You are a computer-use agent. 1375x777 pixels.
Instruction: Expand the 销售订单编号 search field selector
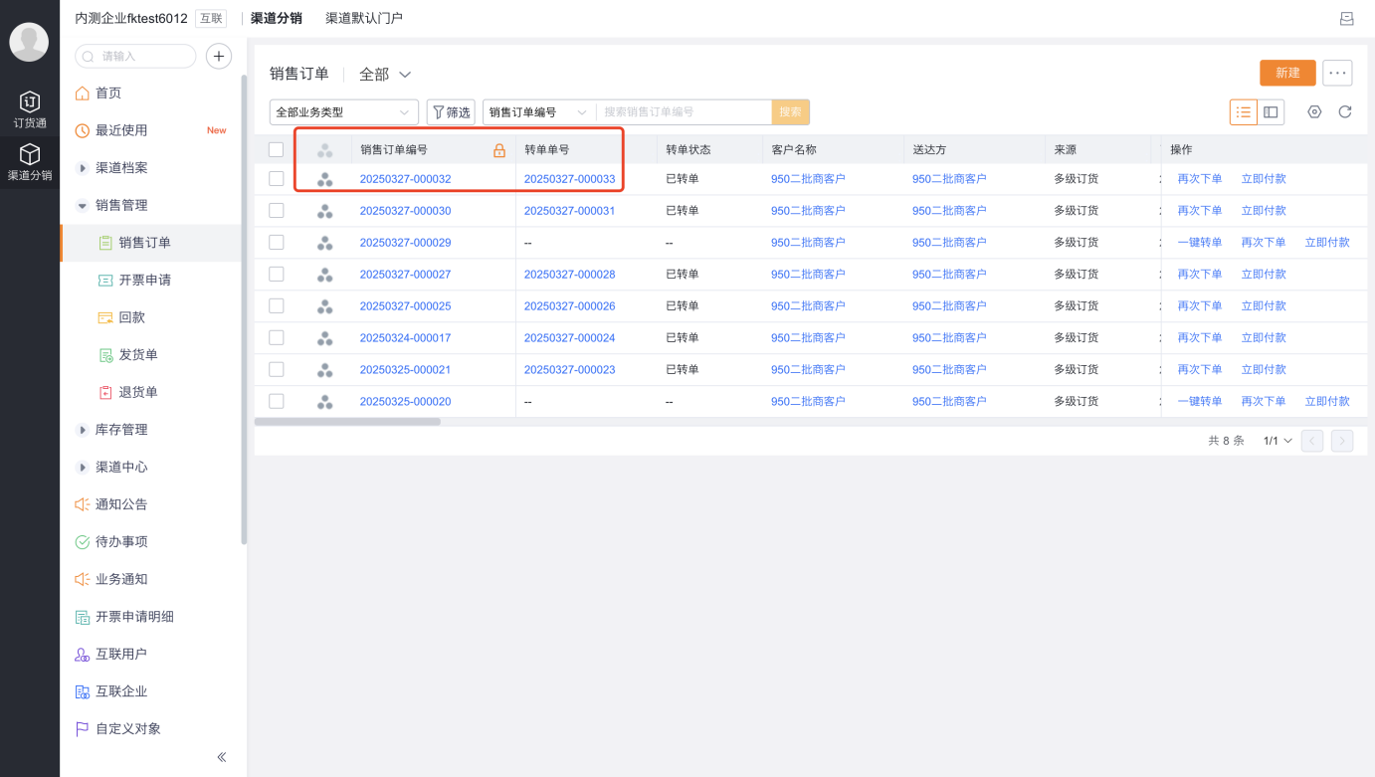pyautogui.click(x=538, y=112)
